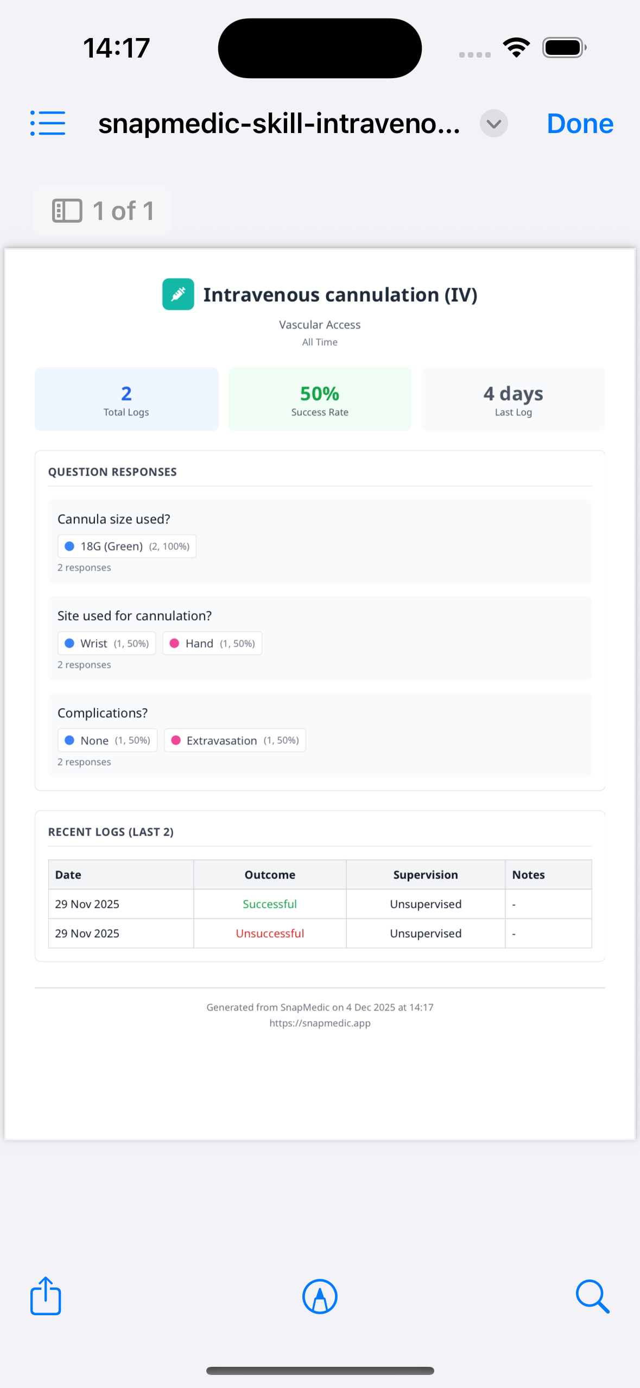Screen dimensions: 640x1388
Task: Tap the Outcome column header
Action: pyautogui.click(x=270, y=875)
